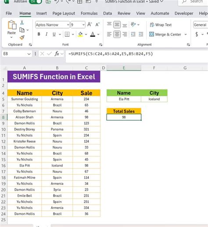The image size is (208, 227).
Task: Open the Fill Color dropdown arrow
Action: tap(86, 34)
